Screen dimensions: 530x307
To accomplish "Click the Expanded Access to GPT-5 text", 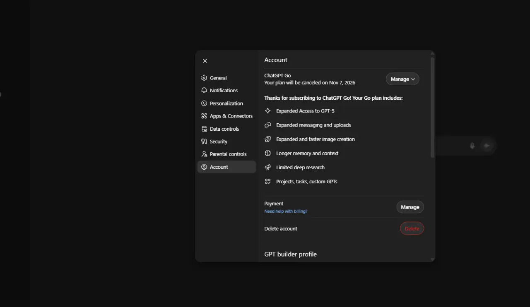I will pyautogui.click(x=305, y=111).
